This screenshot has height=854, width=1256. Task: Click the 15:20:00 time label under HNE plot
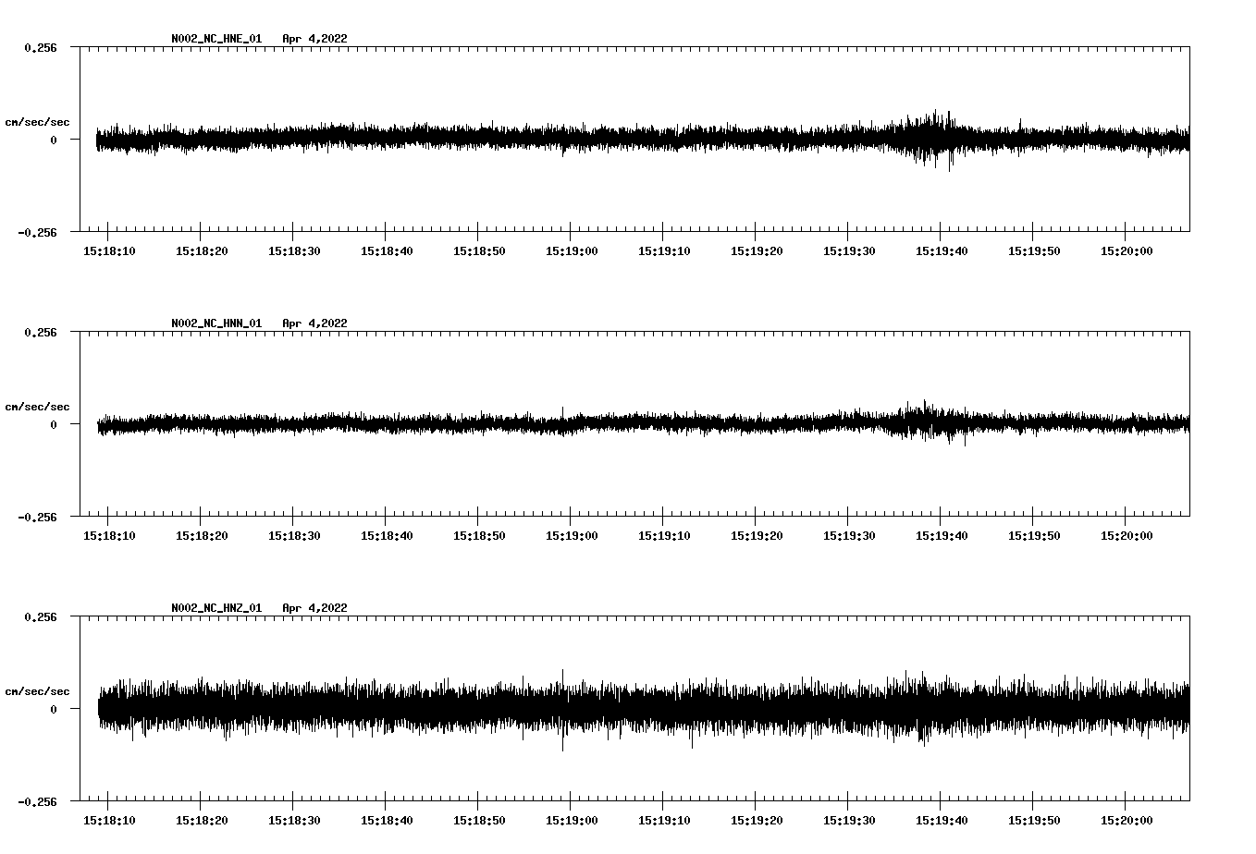1127,250
